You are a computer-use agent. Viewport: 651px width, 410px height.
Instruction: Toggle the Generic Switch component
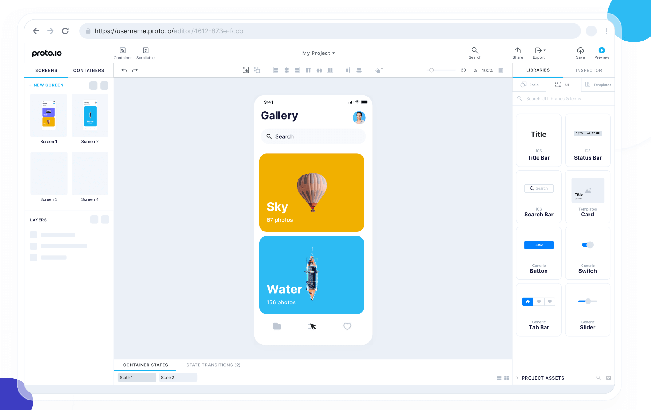587,245
